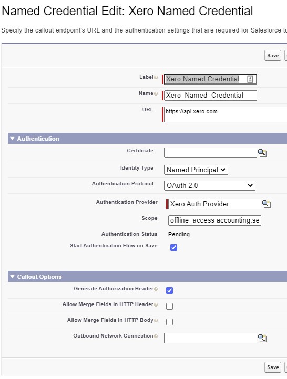
Task: Collapse the Callout Options section
Action: coord(12,277)
